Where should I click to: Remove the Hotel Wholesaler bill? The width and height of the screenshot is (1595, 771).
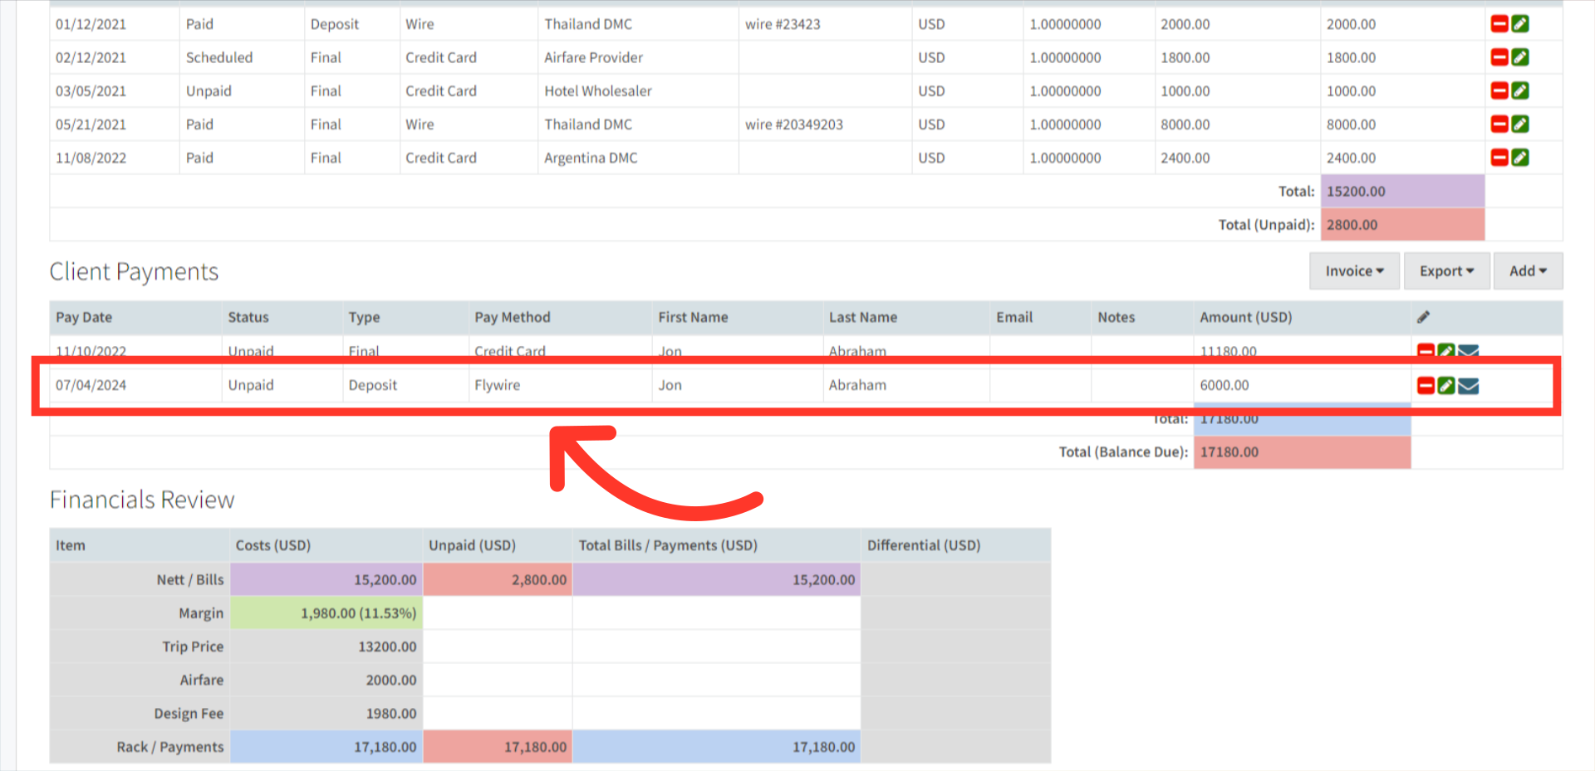tap(1499, 90)
